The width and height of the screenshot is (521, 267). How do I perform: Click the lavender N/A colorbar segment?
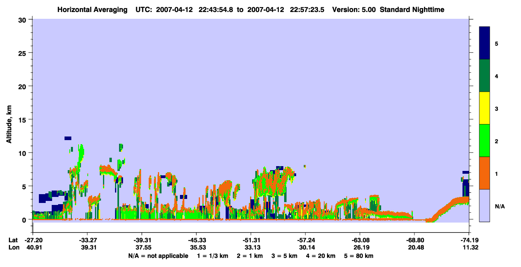[485, 205]
